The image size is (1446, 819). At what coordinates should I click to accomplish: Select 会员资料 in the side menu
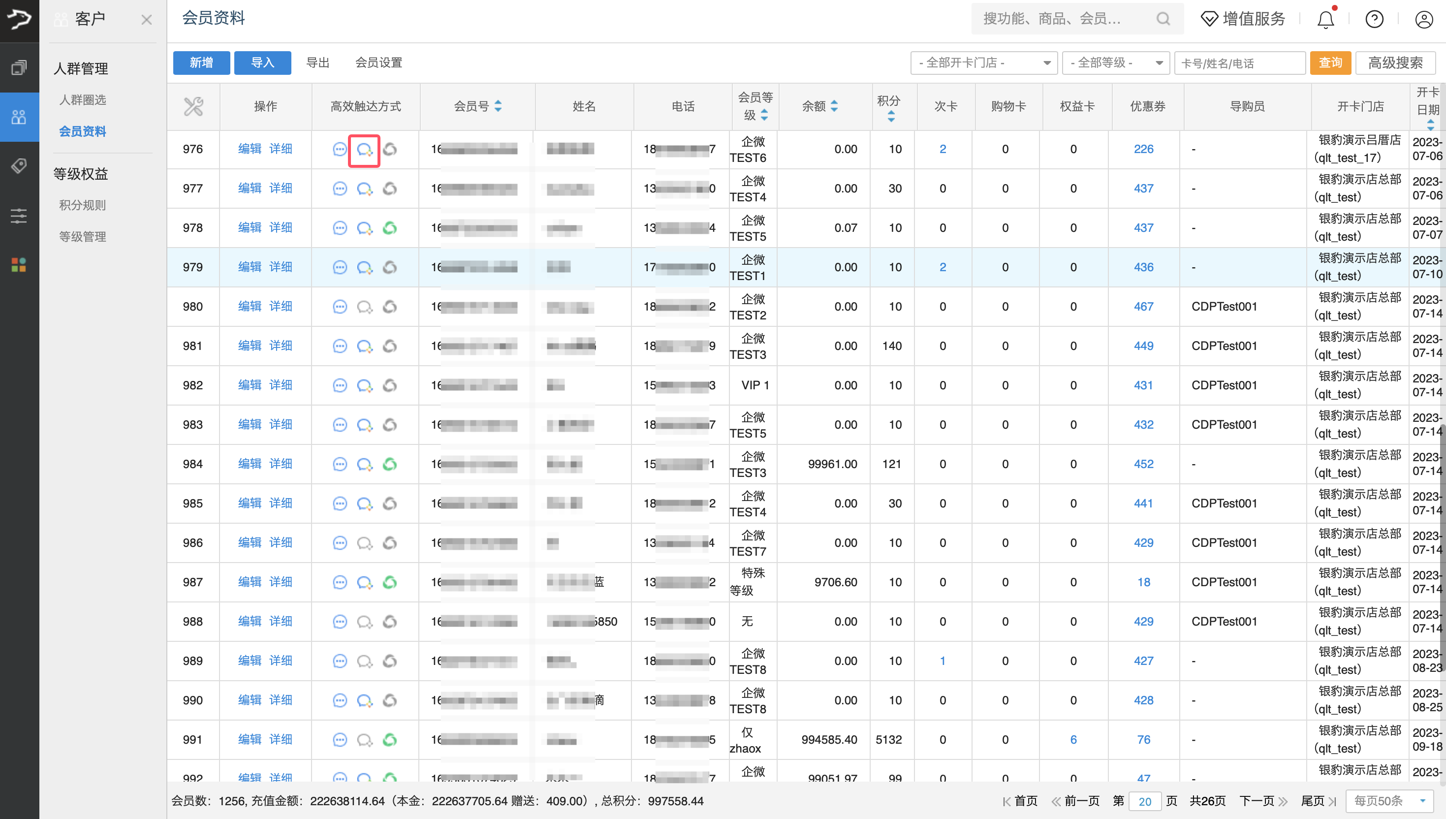[x=83, y=131]
